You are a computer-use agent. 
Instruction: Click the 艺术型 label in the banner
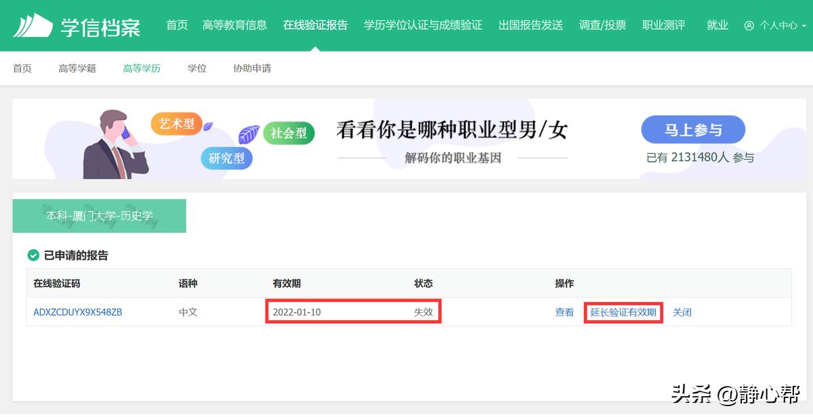tap(176, 123)
